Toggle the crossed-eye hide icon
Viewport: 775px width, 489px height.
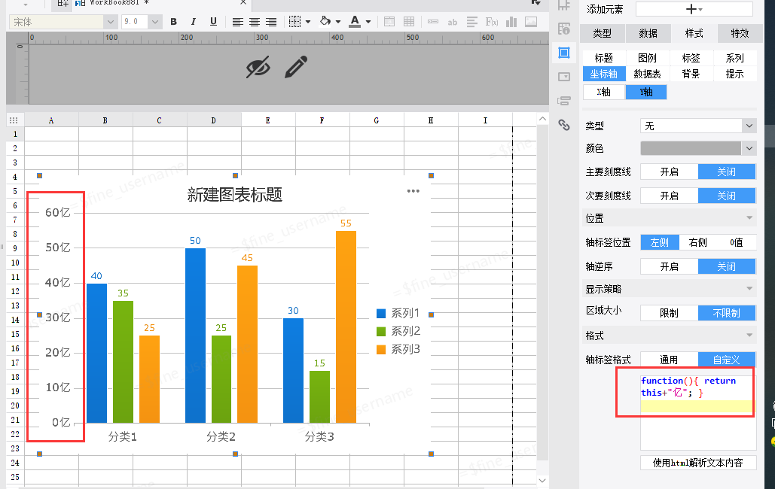(258, 67)
